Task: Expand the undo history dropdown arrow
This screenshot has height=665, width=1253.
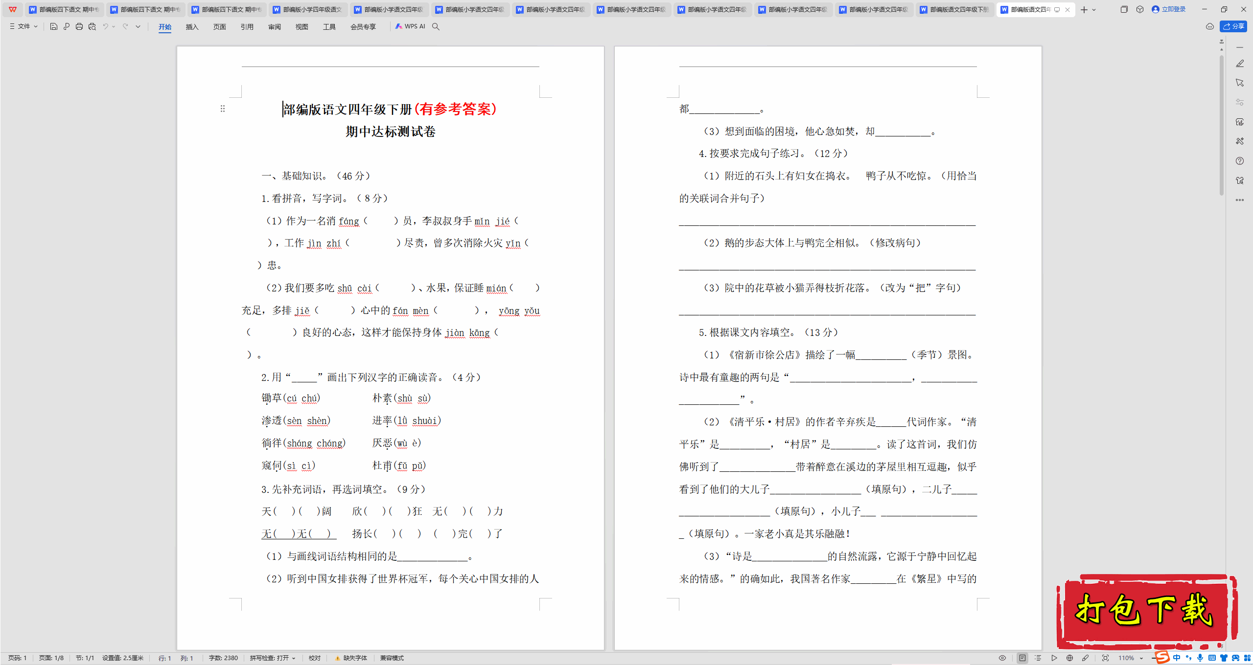Action: click(114, 26)
